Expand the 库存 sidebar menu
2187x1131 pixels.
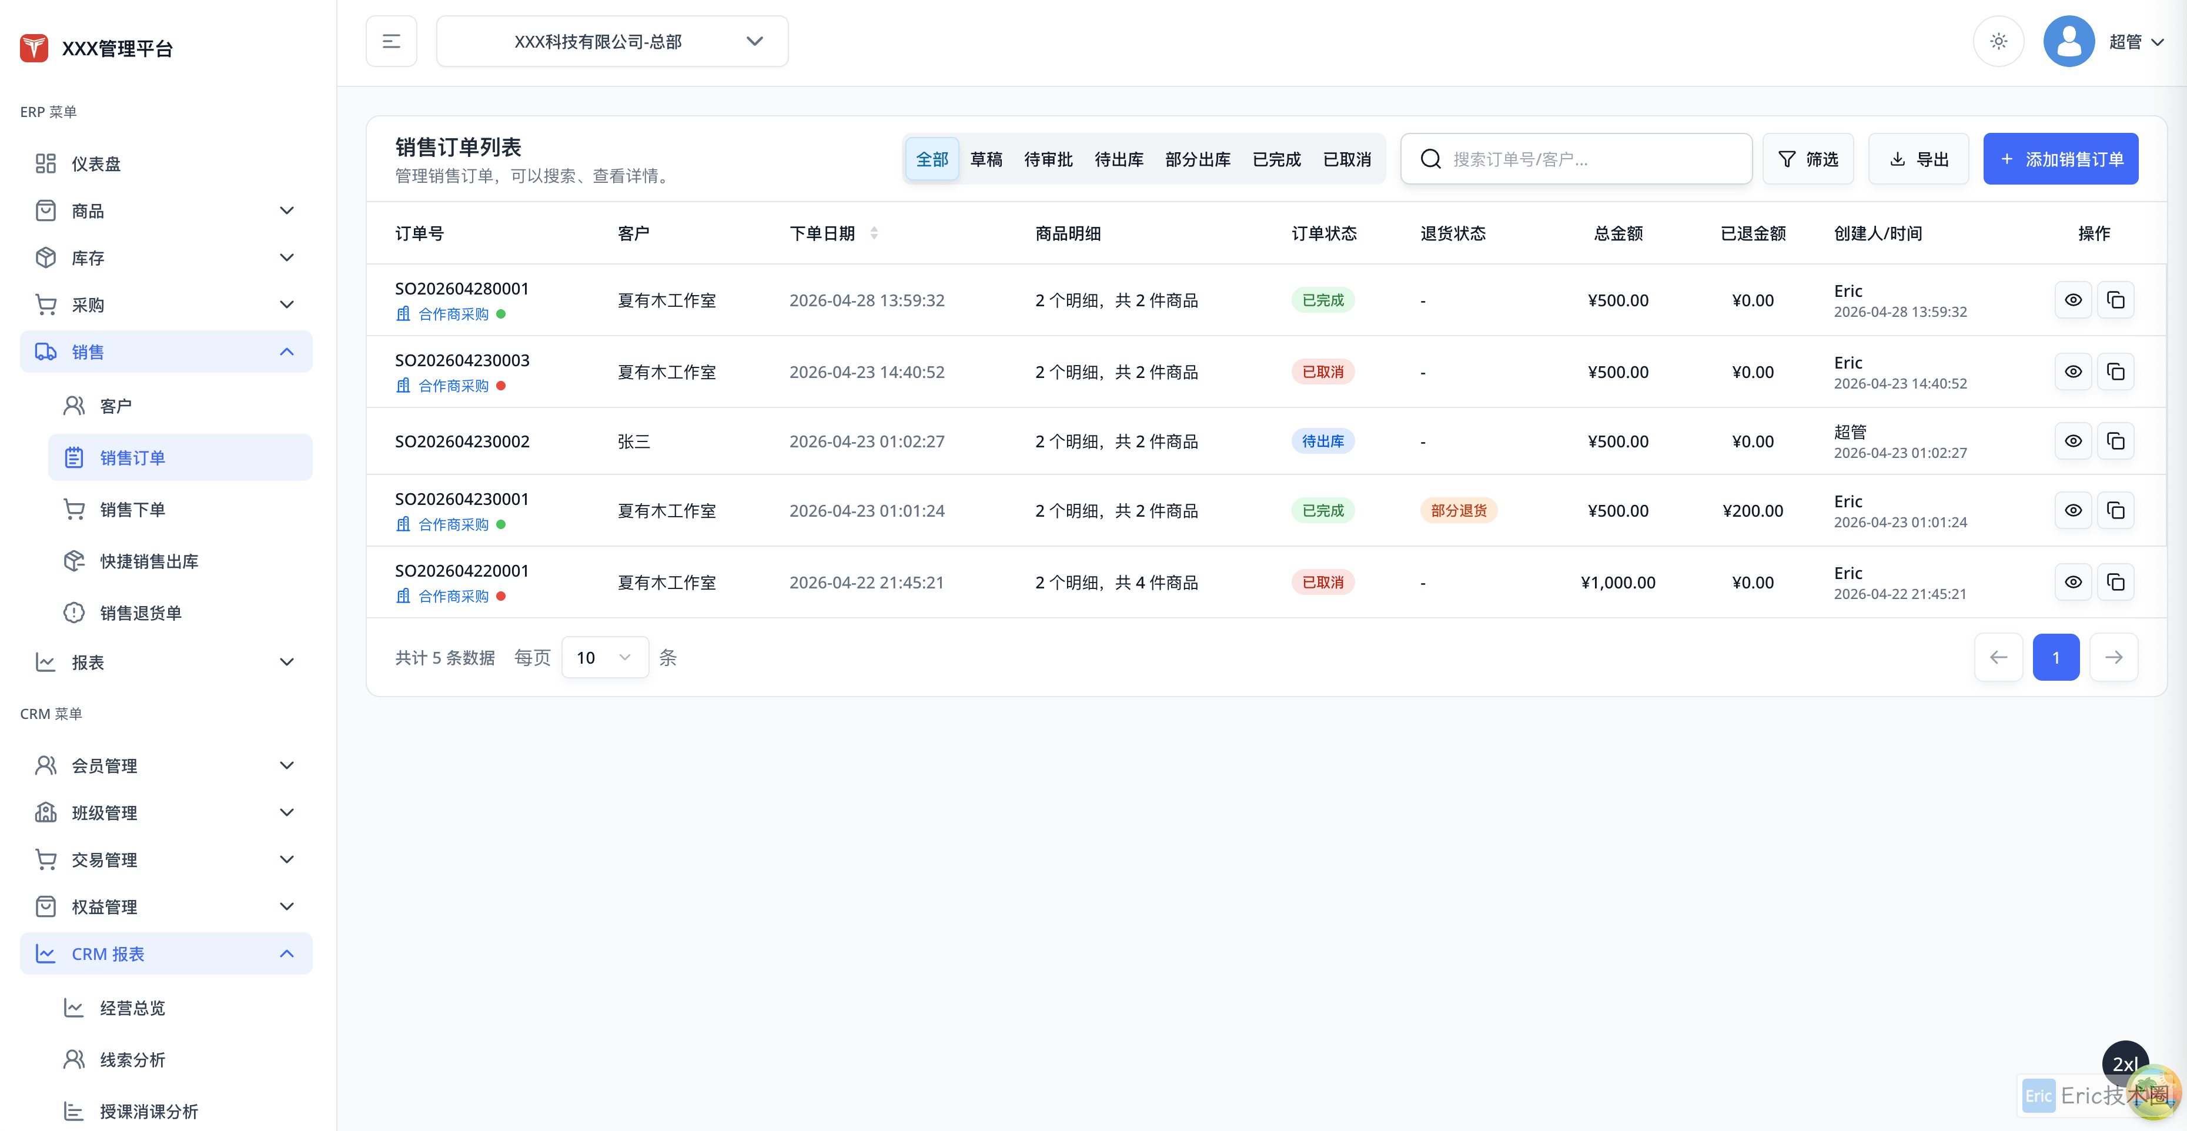point(166,257)
